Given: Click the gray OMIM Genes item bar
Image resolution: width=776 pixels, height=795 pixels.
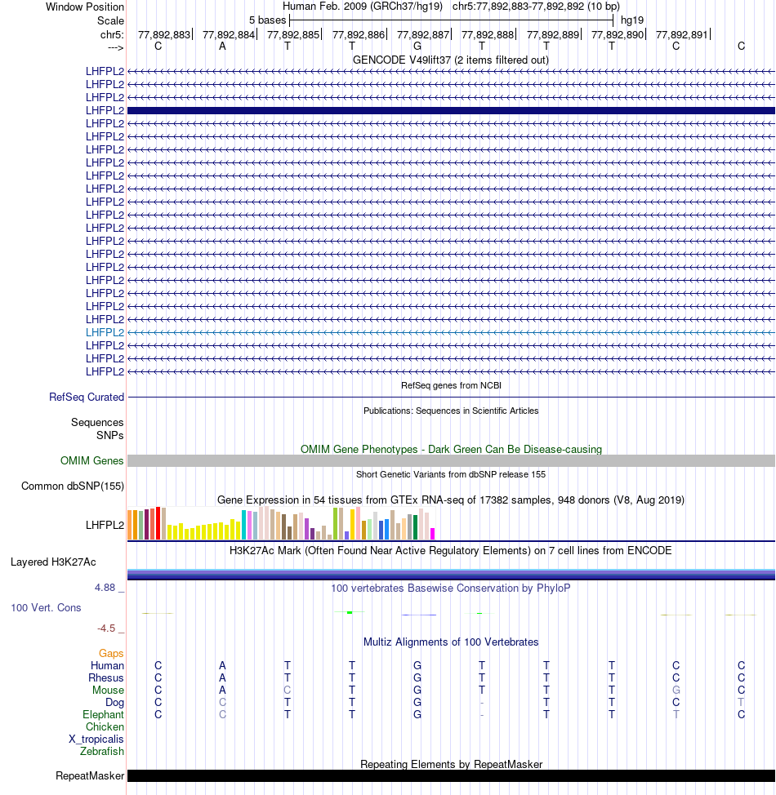Looking at the screenshot, I should 451,461.
